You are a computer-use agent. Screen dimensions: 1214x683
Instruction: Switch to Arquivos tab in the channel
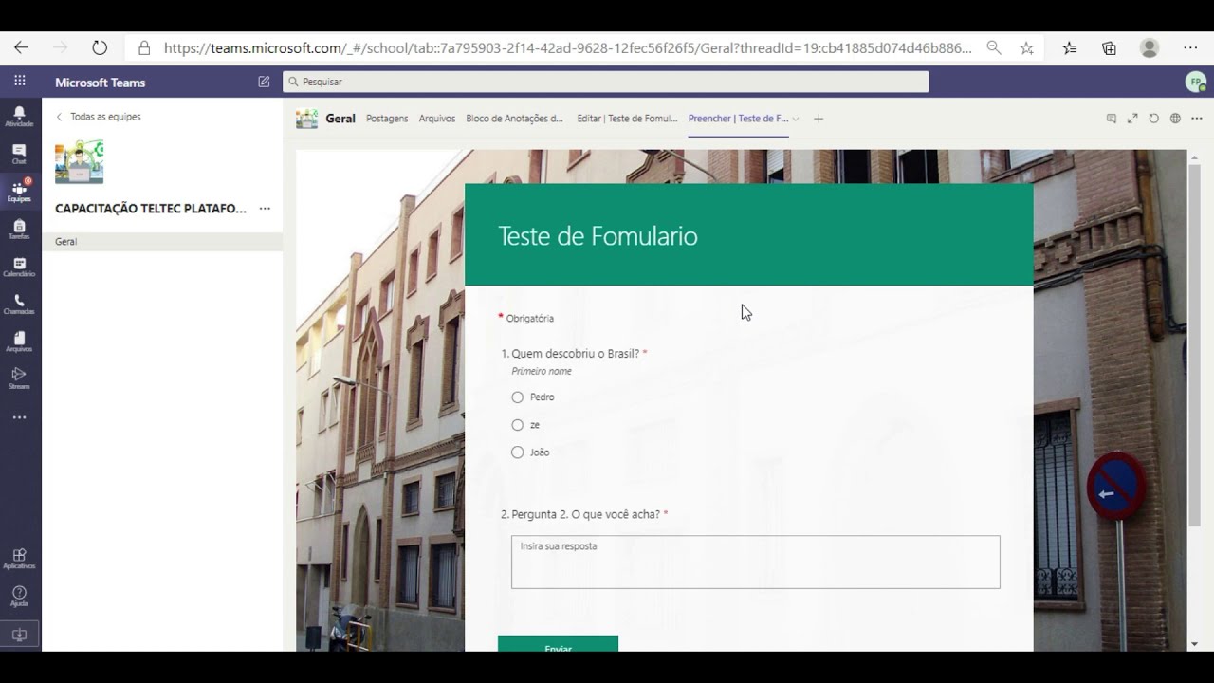click(x=437, y=119)
